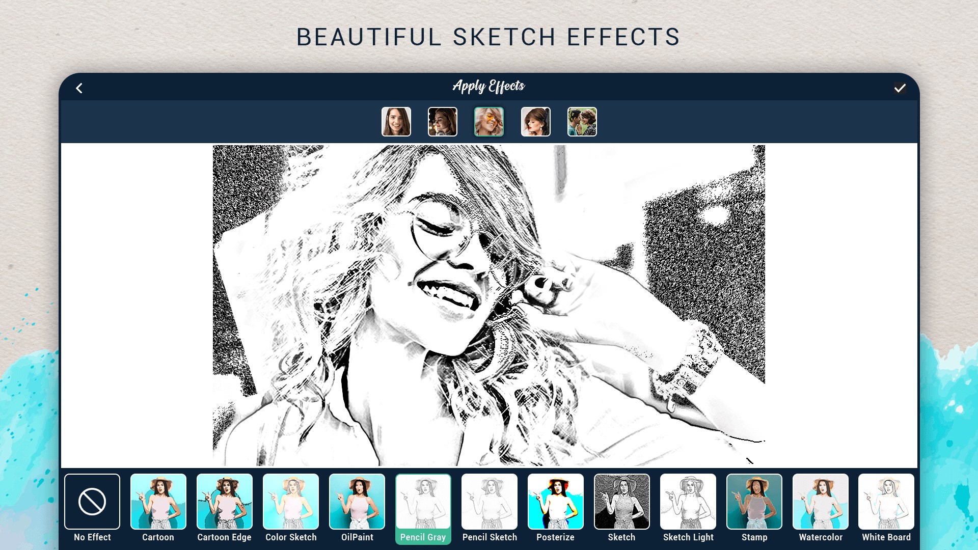This screenshot has height=550, width=978.
Task: Confirm effects with the checkmark icon
Action: [x=900, y=88]
